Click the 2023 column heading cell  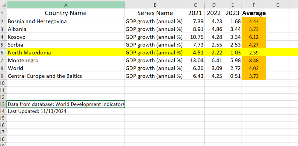[232, 13]
